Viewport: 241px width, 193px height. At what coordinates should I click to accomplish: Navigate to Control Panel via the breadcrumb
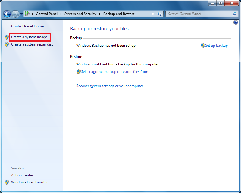pos(47,14)
